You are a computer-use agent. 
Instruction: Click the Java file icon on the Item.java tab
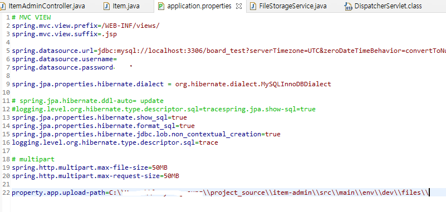pos(107,6)
